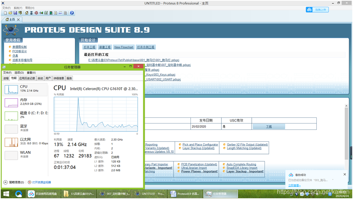
Task: Select the 内存 memory performance graph
Action: pos(11,103)
